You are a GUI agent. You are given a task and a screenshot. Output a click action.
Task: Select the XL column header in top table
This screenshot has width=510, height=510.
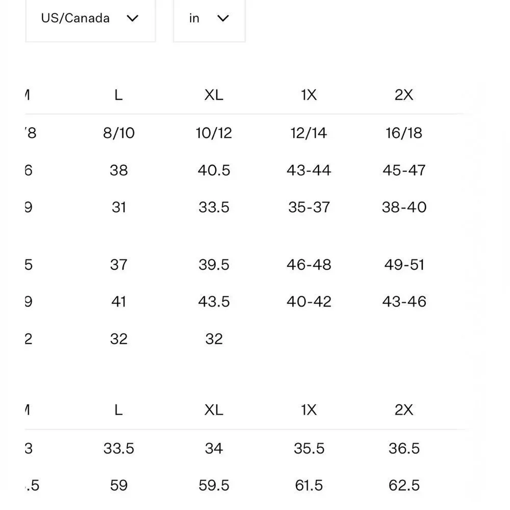(x=214, y=95)
